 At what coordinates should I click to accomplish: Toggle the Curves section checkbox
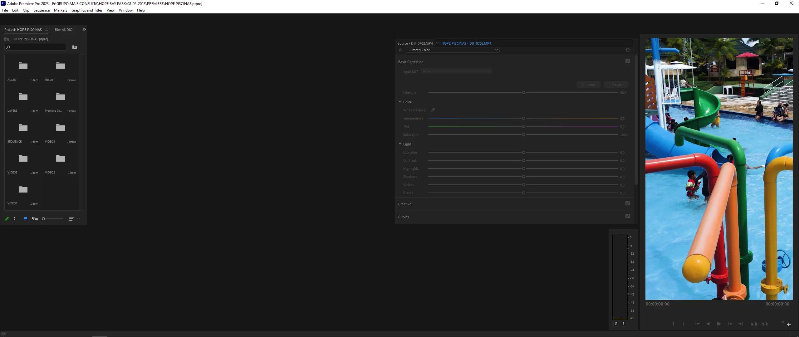(x=628, y=216)
